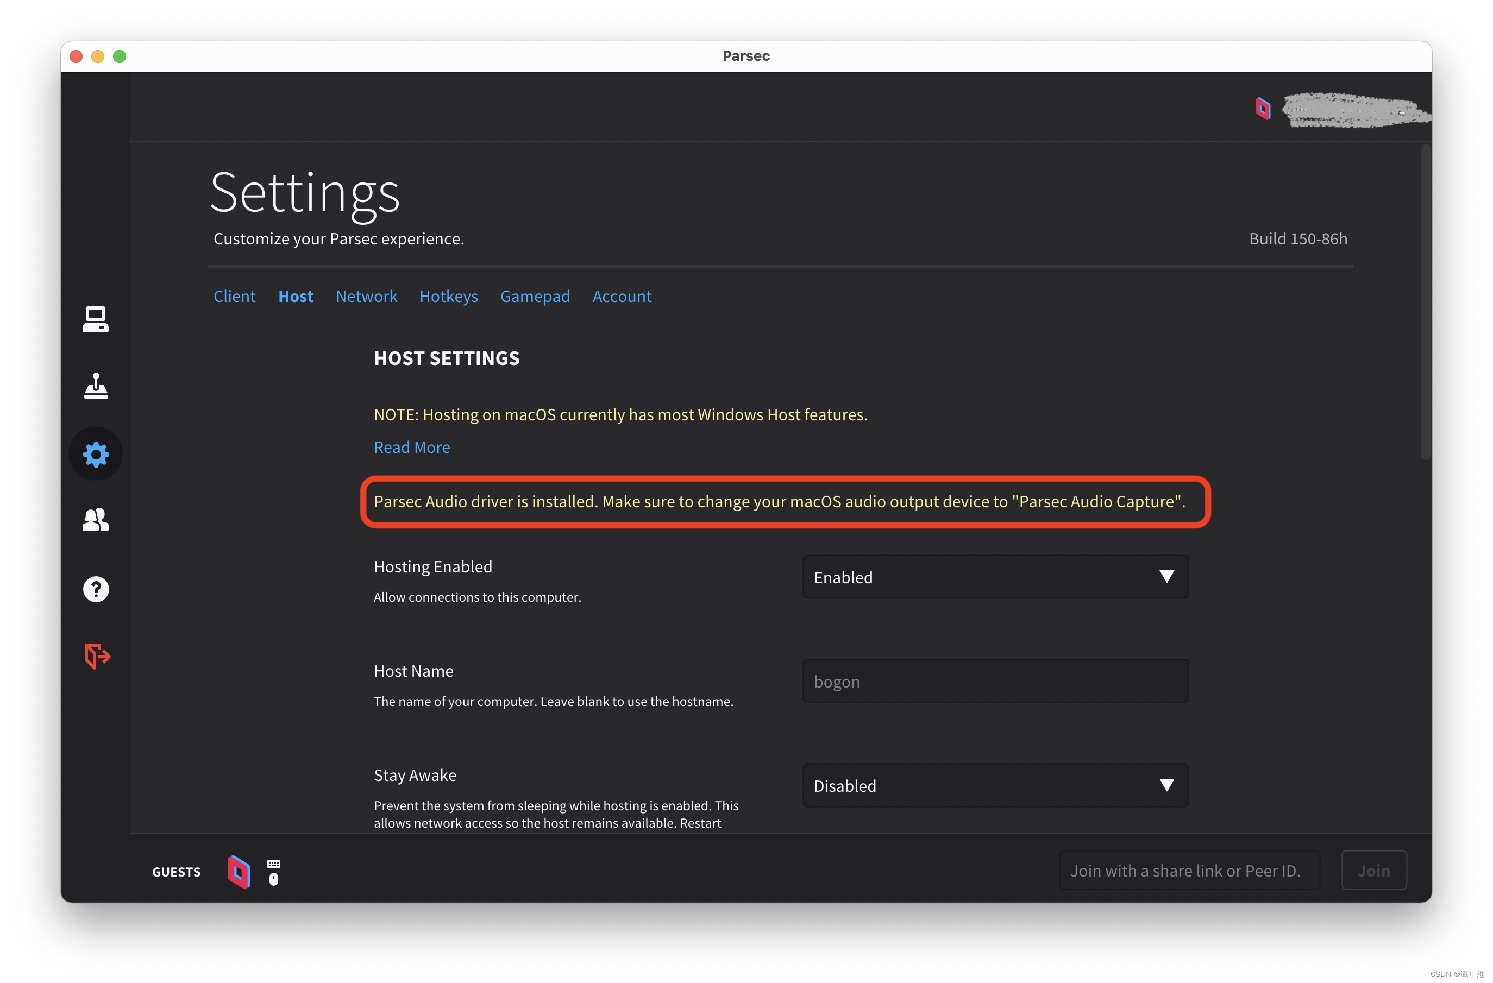Click the red Log Out icon
This screenshot has width=1493, height=983.
point(97,656)
